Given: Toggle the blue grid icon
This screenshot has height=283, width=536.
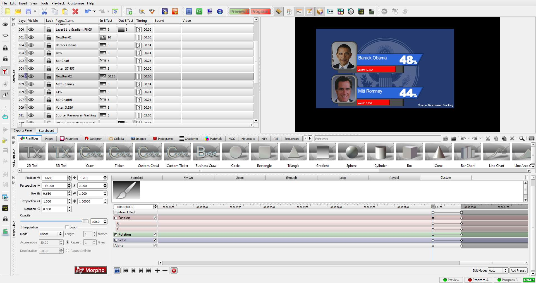Looking at the screenshot, I should 189,11.
